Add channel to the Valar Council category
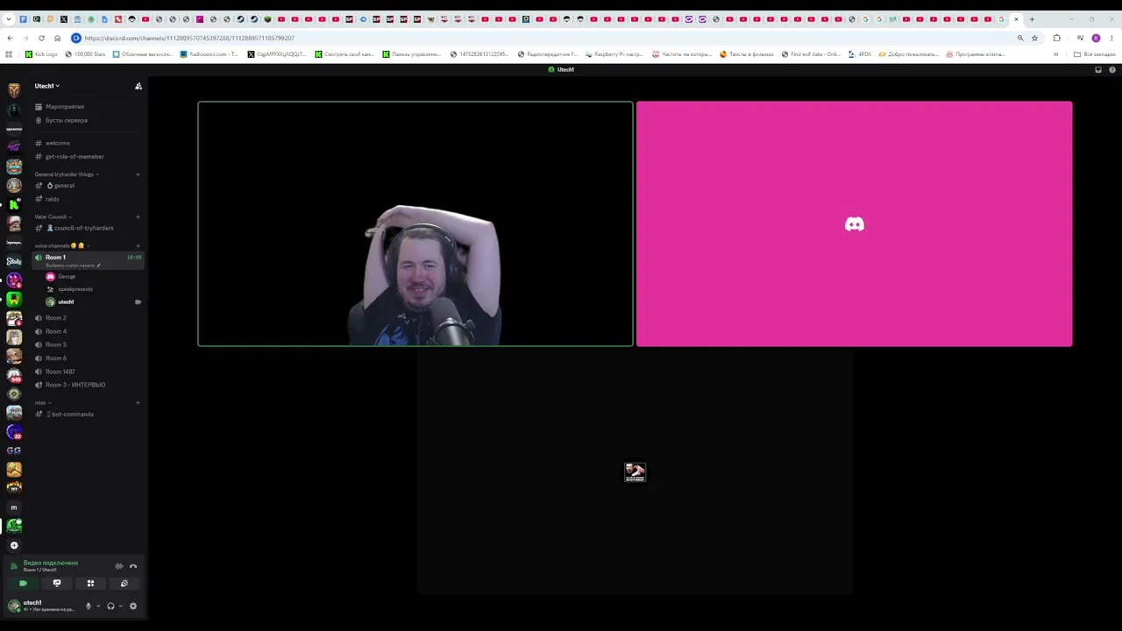Viewport: 1122px width, 631px height. click(x=138, y=216)
